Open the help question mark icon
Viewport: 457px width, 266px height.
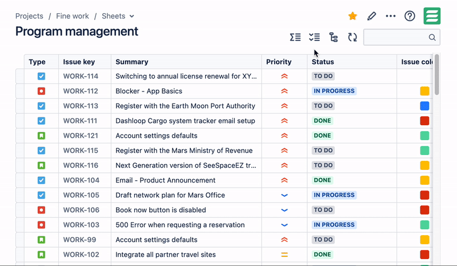click(410, 16)
